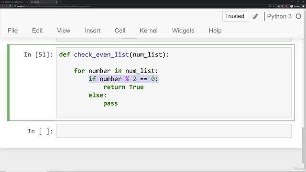The width and height of the screenshot is (306, 172).
Task: Click the browser forward arrow
Action: [x=6, y=6]
